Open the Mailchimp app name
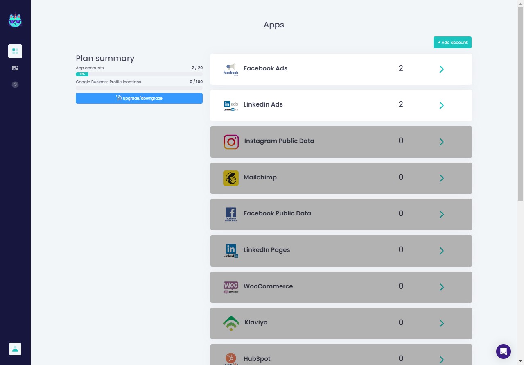The image size is (524, 365). tap(260, 177)
